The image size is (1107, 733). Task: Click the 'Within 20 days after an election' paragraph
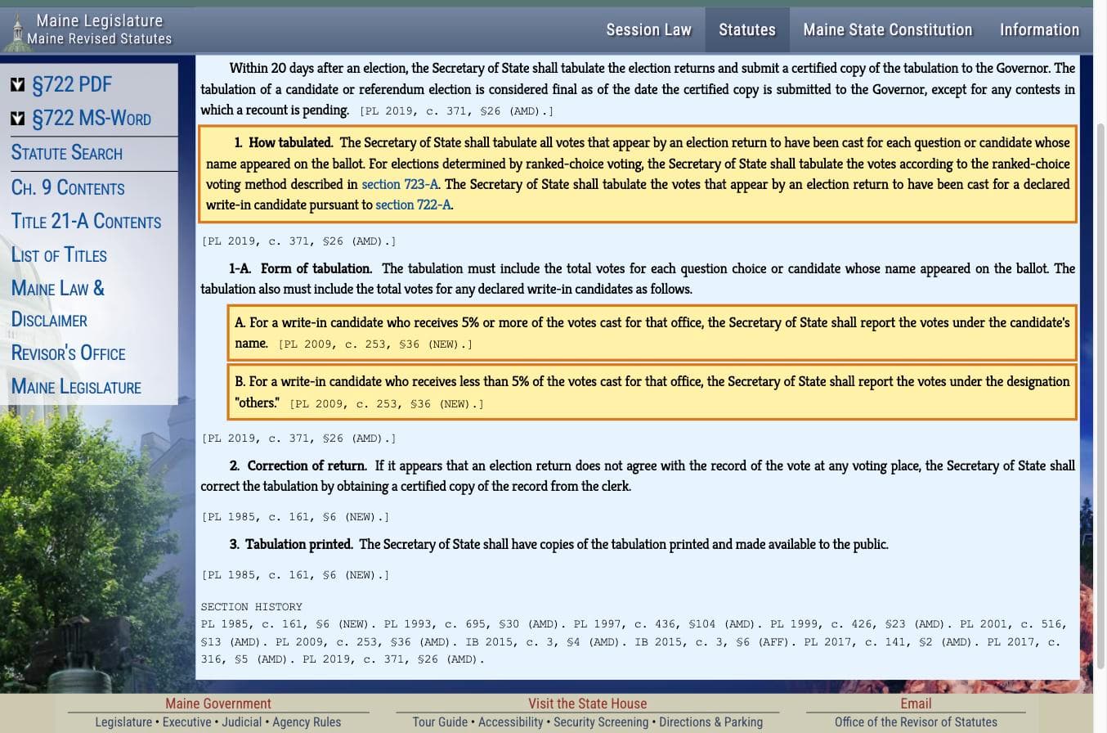click(x=638, y=89)
